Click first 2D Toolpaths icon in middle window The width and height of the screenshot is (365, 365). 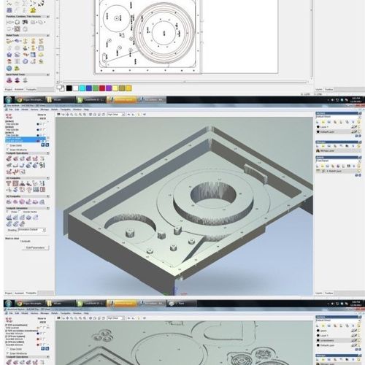click(9, 183)
